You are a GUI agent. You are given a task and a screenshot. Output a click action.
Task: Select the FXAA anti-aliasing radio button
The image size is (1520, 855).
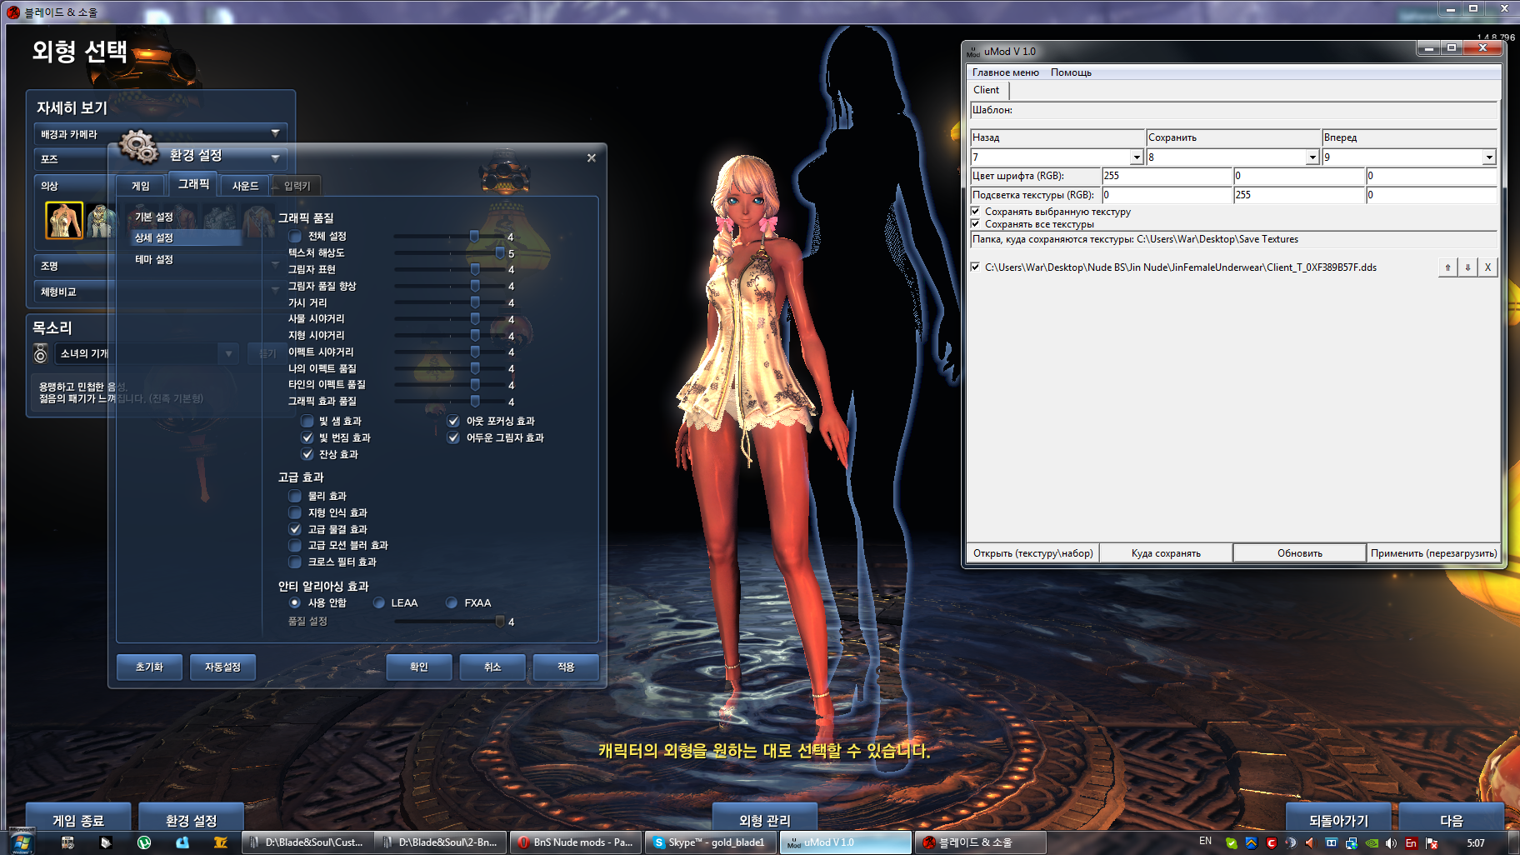coord(452,602)
